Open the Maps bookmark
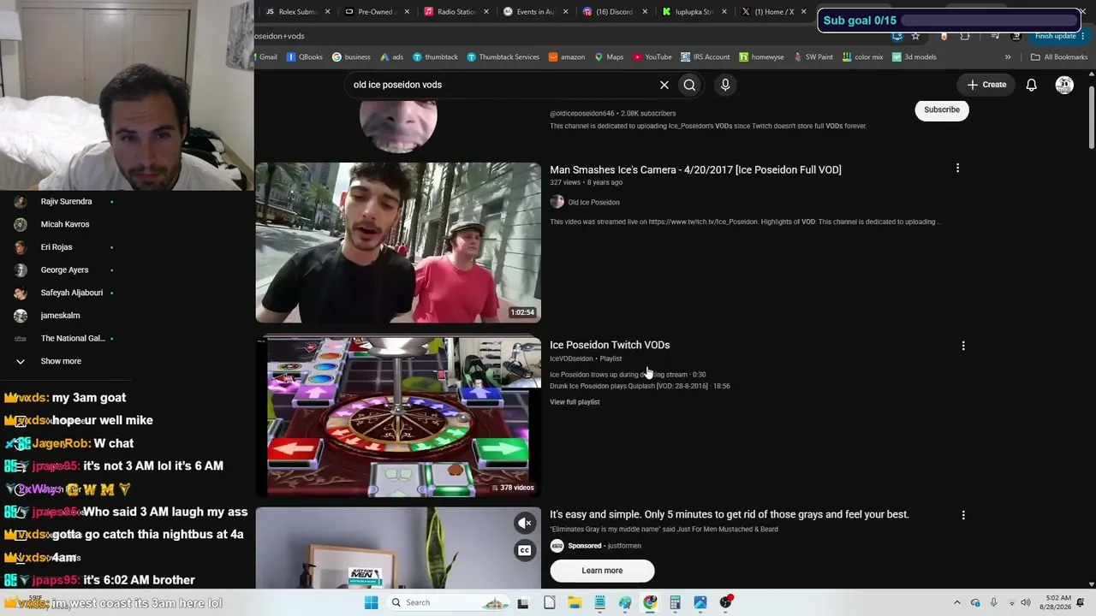1096x616 pixels. click(610, 57)
